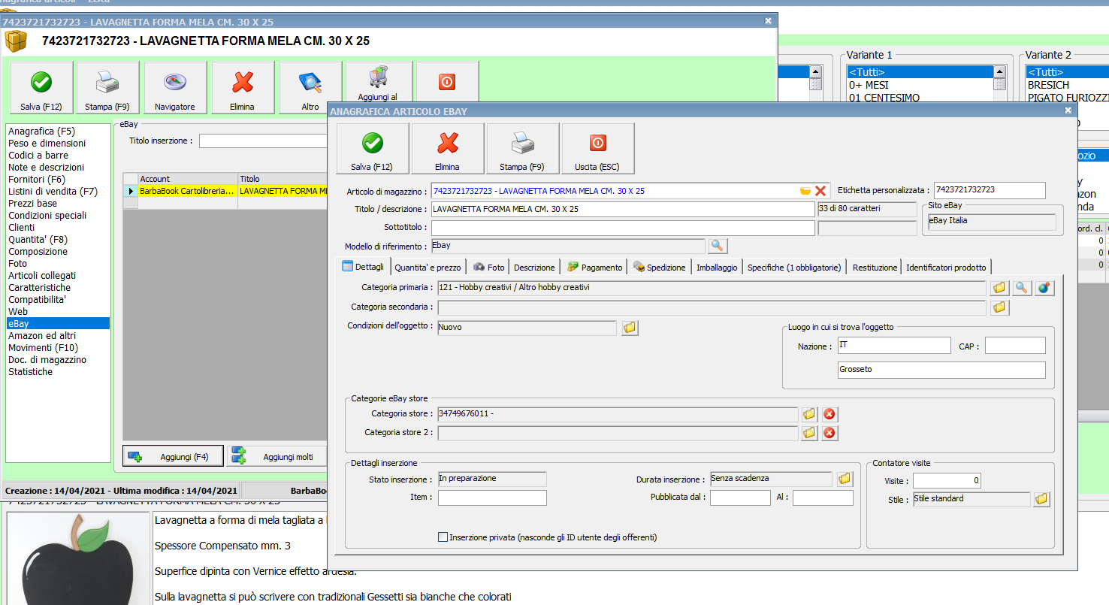The height and width of the screenshot is (605, 1109).
Task: Open folder picker for Categoria secondaria
Action: (x=999, y=307)
